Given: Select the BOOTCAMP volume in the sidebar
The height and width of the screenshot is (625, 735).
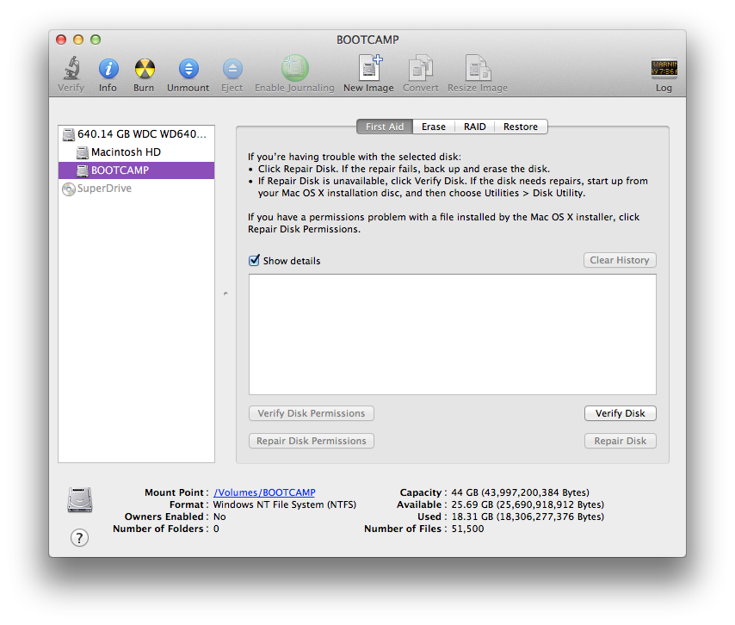Looking at the screenshot, I should [x=136, y=170].
